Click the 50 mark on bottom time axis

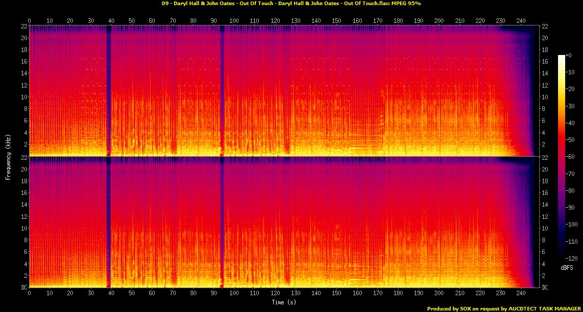[131, 294]
